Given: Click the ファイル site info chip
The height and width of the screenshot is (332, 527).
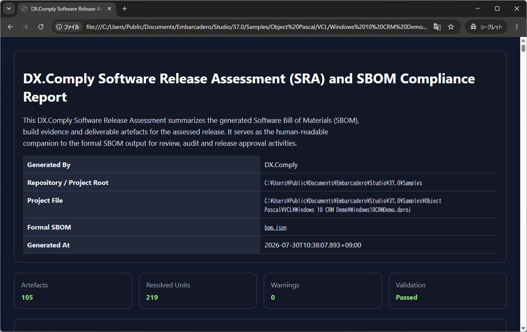Looking at the screenshot, I should 68,27.
